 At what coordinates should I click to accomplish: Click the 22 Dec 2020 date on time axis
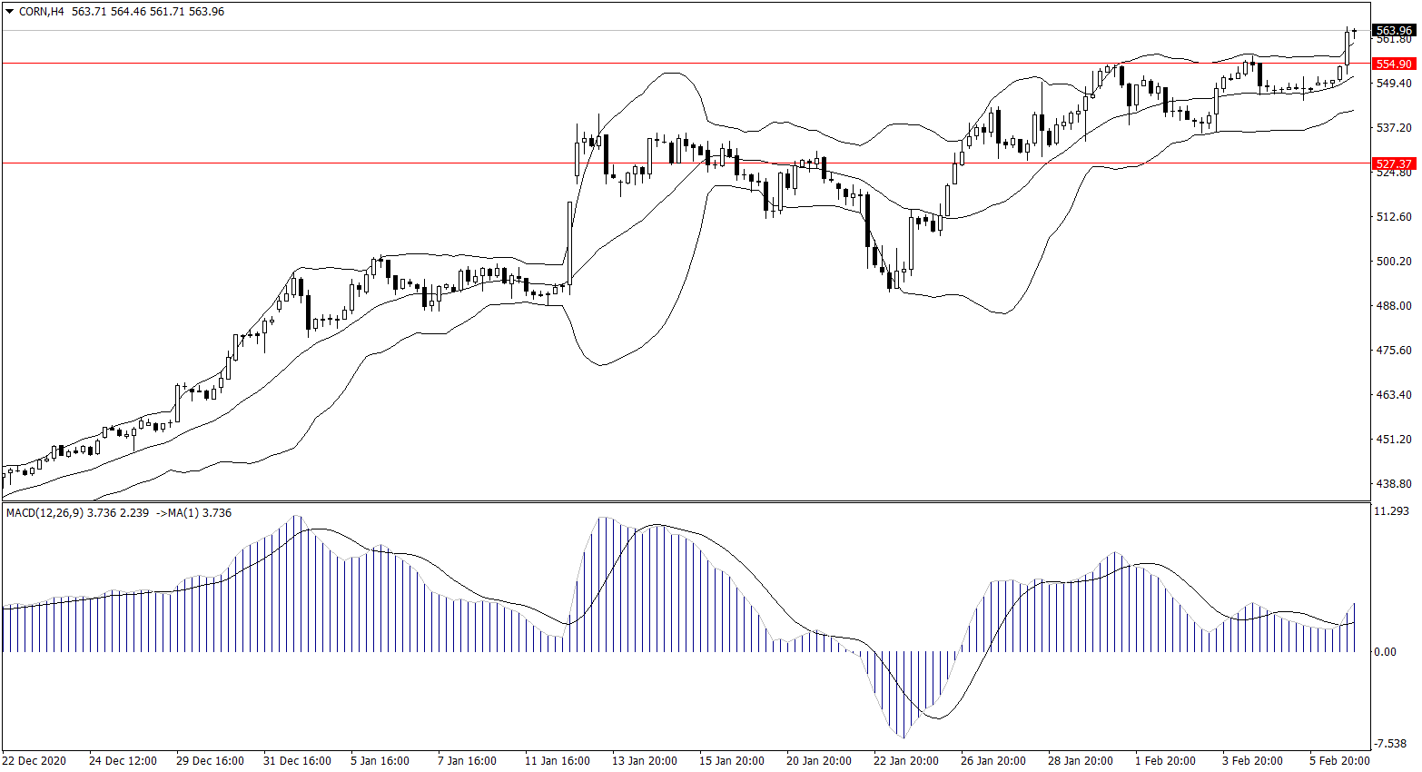click(x=35, y=761)
